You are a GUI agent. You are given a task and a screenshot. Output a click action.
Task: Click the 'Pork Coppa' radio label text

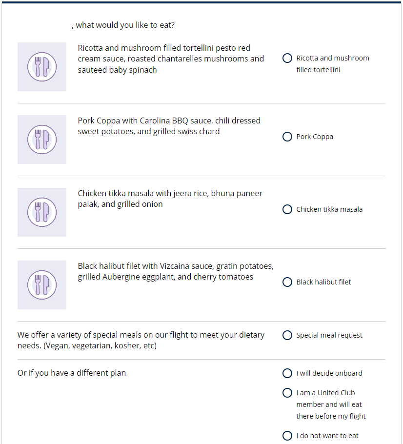[x=315, y=137]
